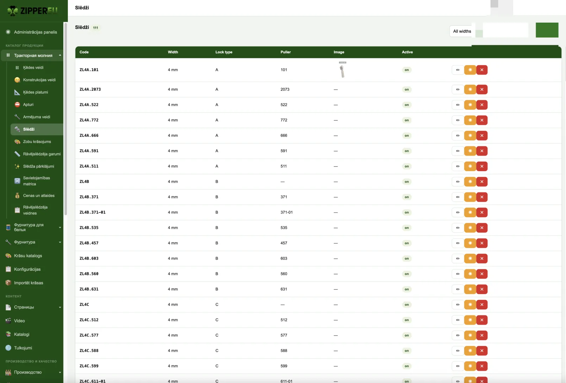Expand the Страницы sidebar section
The height and width of the screenshot is (383, 566).
pyautogui.click(x=60, y=307)
